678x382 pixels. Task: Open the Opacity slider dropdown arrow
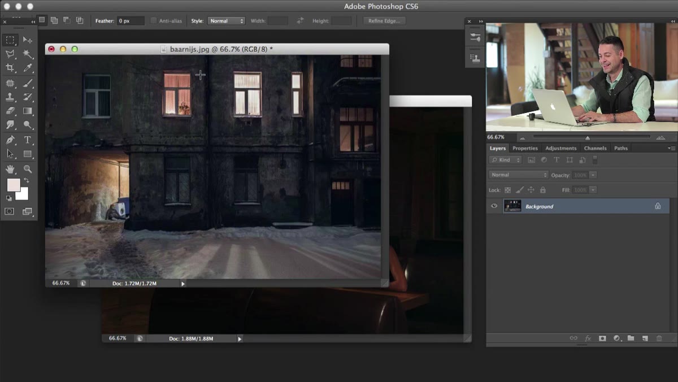coord(593,175)
